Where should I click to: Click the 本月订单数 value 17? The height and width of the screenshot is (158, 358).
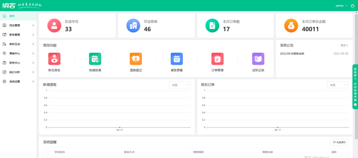coord(226,29)
